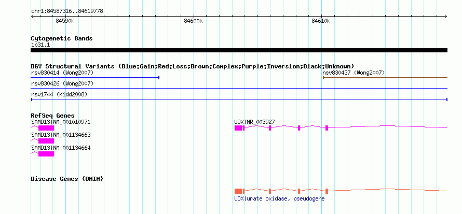Click the nsv830414 (Wong2007) variant label
462x214 pixels.
62,73
